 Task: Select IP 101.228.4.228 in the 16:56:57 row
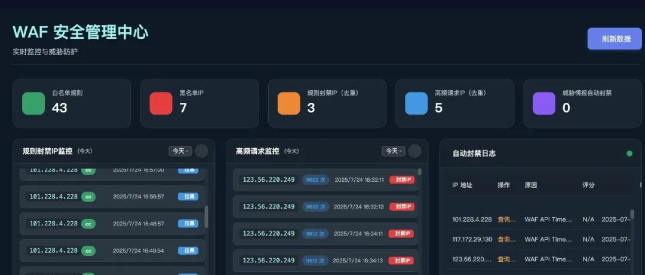click(54, 197)
